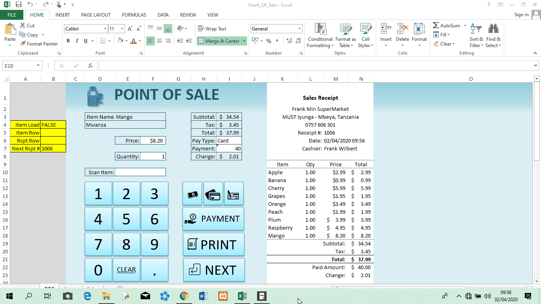Apply percent style format
The height and width of the screenshot is (304, 541).
point(269,41)
